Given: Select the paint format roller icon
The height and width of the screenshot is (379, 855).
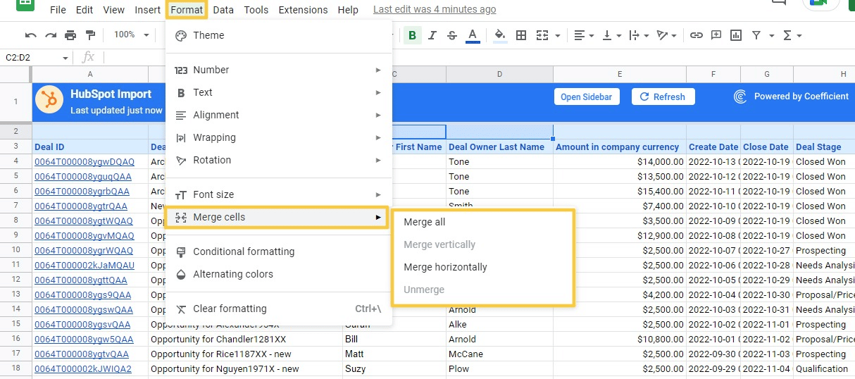Looking at the screenshot, I should pos(90,35).
